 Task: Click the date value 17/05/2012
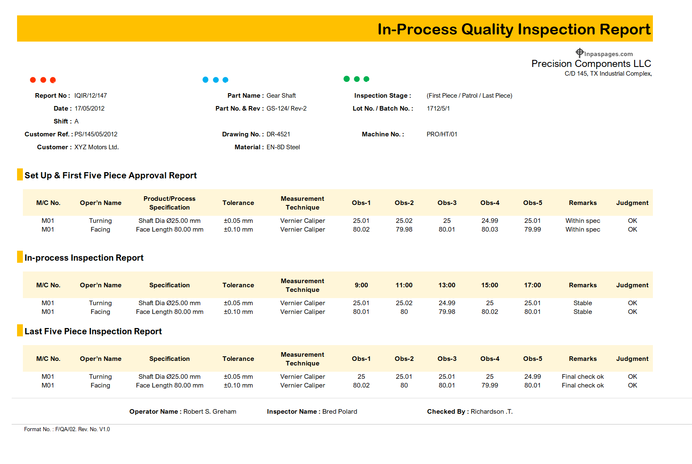(89, 109)
